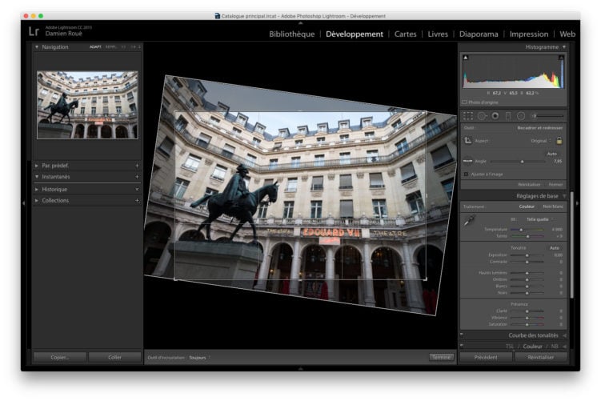Screen dimensions: 601x401
Task: Switch treatment to Noir/blanc
Action: (x=553, y=207)
